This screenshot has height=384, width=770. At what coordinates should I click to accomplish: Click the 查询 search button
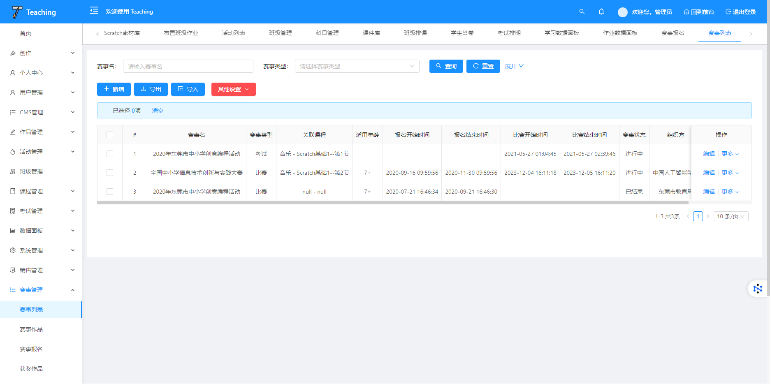pos(446,66)
